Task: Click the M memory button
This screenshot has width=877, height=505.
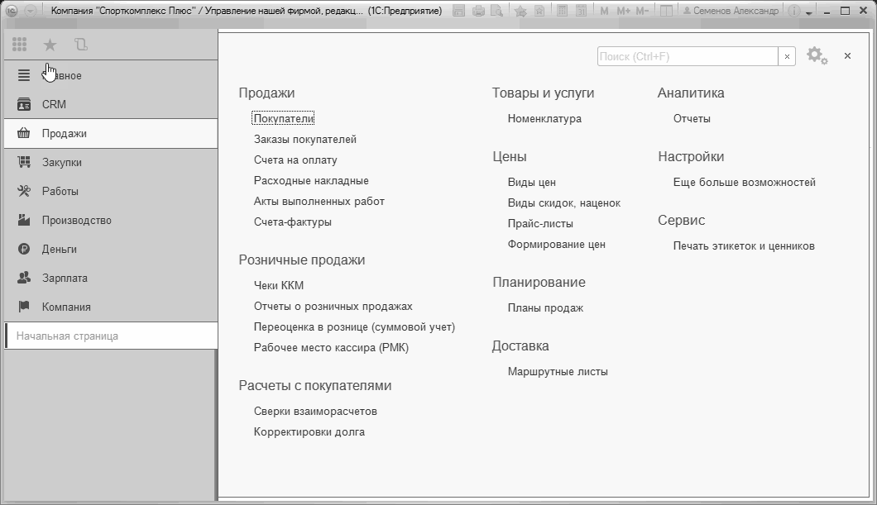Action: coord(604,11)
